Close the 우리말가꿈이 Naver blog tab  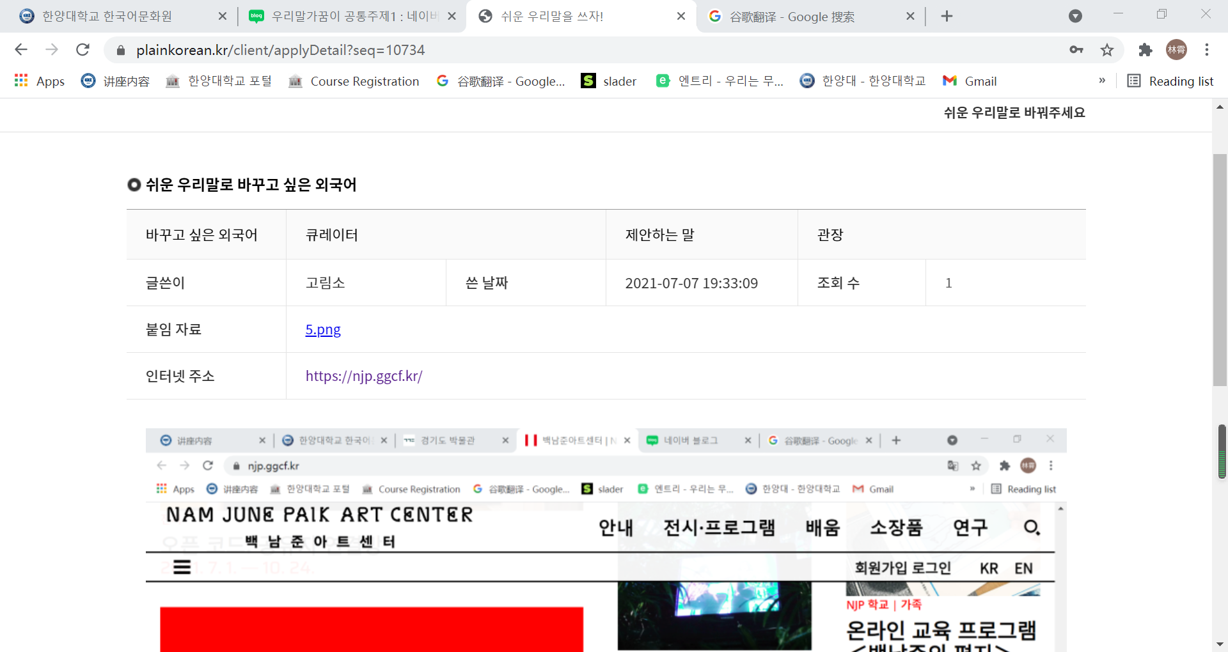[x=452, y=16]
